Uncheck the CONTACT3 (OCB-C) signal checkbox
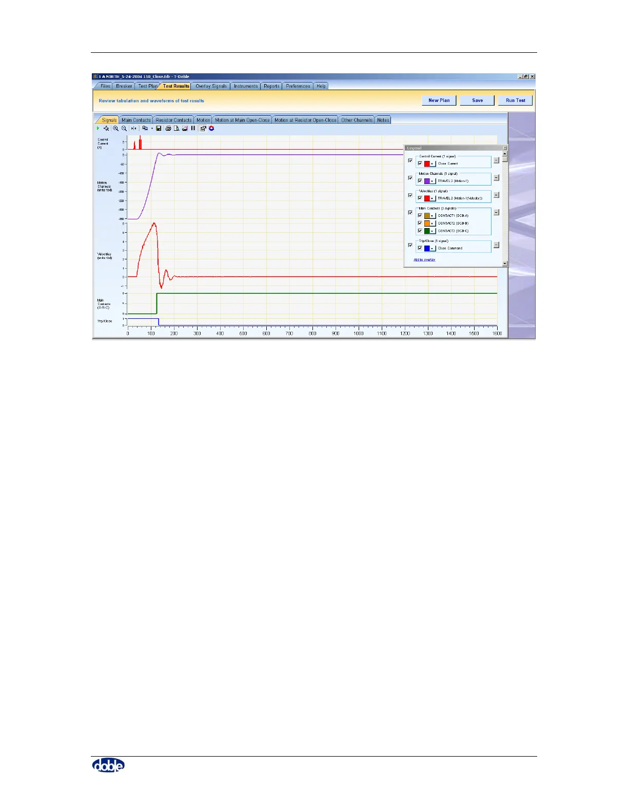This screenshot has width=628, height=812. 420,231
